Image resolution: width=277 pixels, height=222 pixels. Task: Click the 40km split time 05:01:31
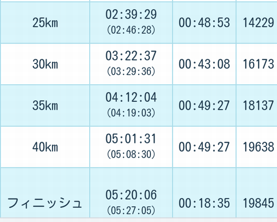131,139
